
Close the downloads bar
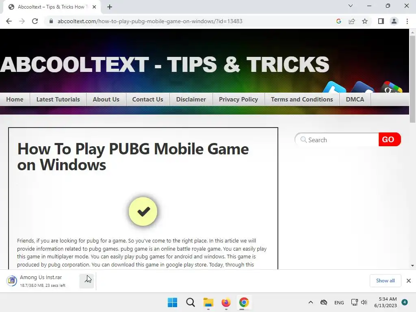coord(409,281)
